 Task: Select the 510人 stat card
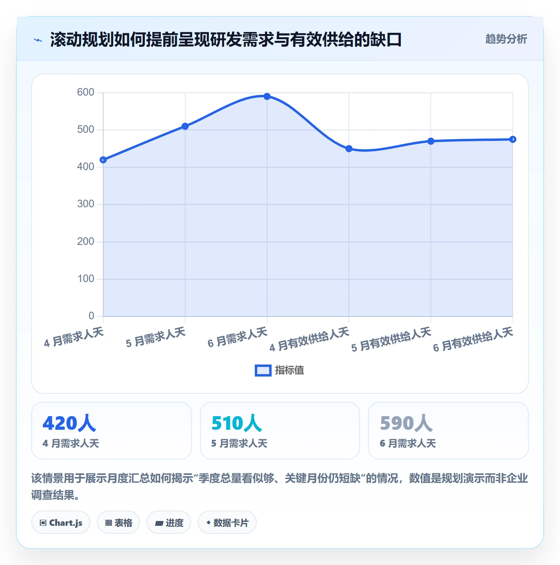click(280, 431)
